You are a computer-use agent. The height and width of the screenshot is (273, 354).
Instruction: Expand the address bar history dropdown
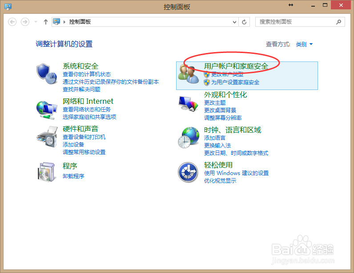234,22
